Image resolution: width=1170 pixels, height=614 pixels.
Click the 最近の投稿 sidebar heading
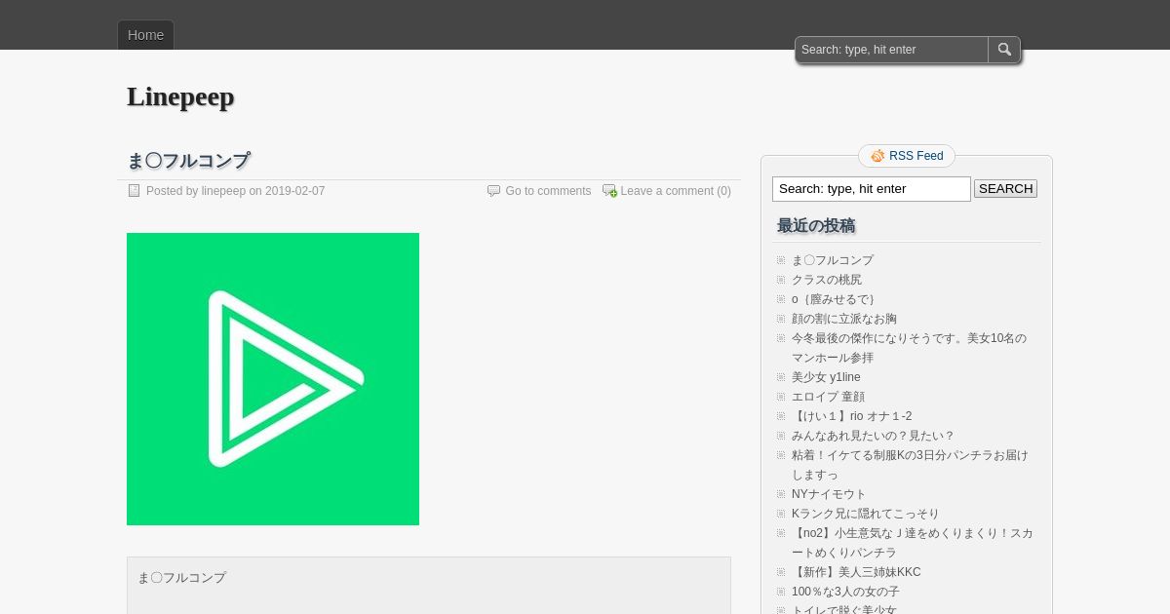(x=816, y=226)
